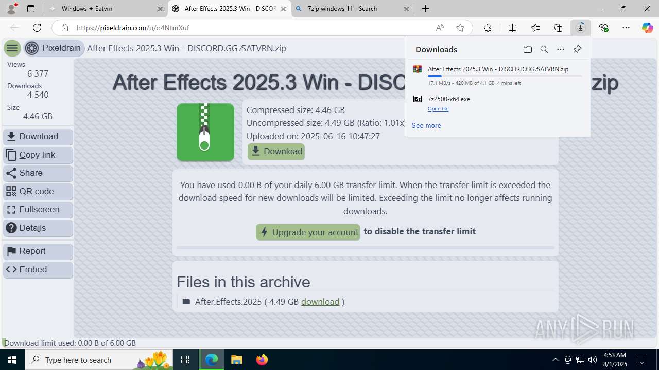Click the green Download button under upload date
The image size is (659, 370).
tap(276, 152)
